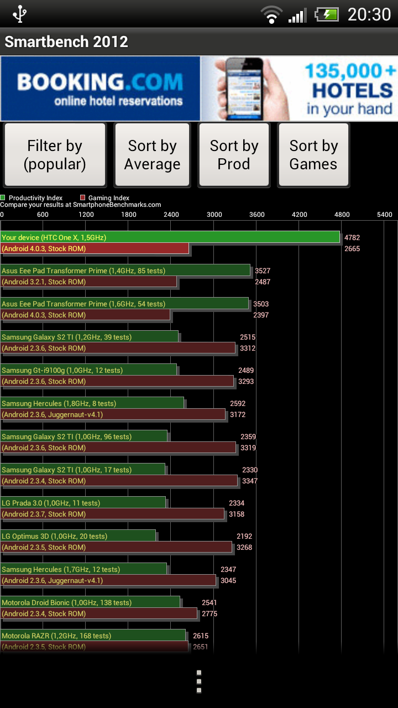Image resolution: width=398 pixels, height=708 pixels.
Task: Open the three-dot overflow menu
Action: [199, 681]
